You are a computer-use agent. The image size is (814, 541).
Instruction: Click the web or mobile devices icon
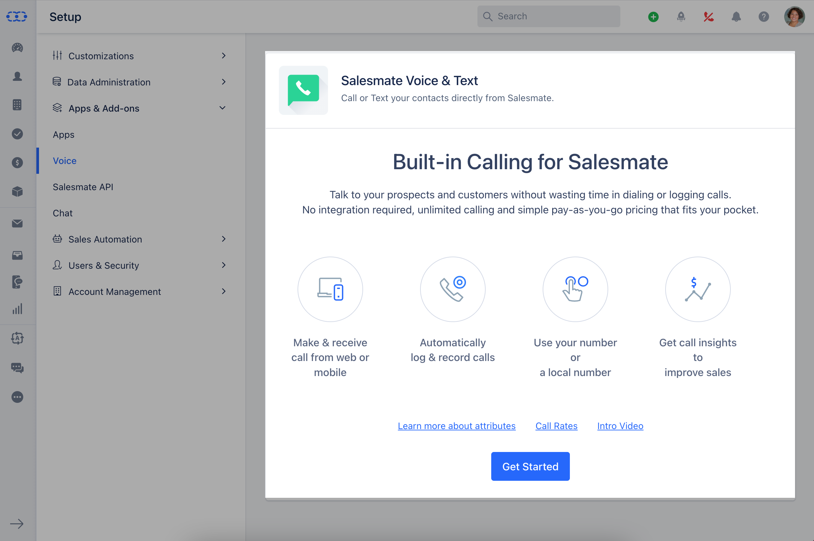pyautogui.click(x=330, y=289)
